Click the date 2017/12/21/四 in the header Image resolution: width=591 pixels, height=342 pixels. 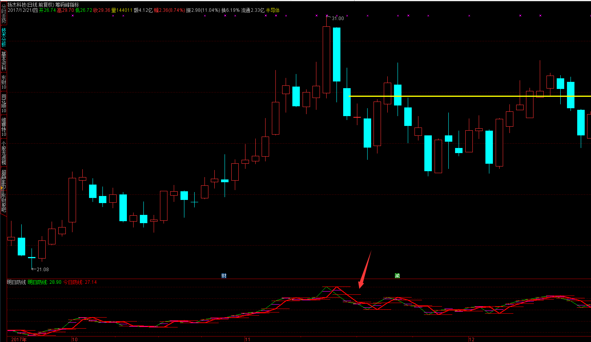click(22, 10)
